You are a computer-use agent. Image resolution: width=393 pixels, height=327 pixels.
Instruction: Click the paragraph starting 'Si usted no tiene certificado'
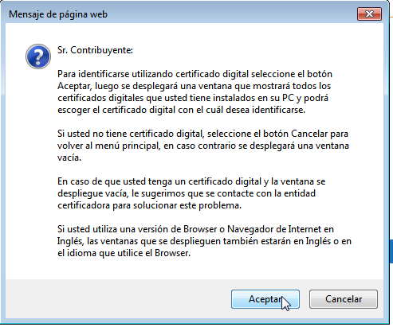[203, 146]
